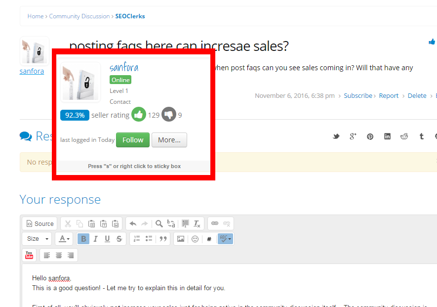Click the green thumbs-up rating icon
The height and width of the screenshot is (307, 437).
click(139, 115)
